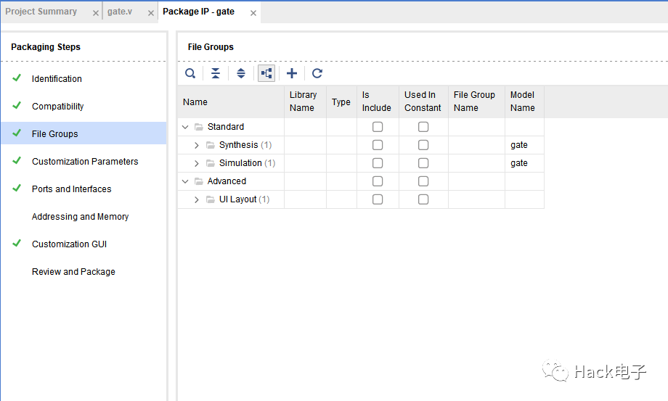Click the Used In Constant column header
Viewport: 668px width, 401px height.
click(423, 102)
